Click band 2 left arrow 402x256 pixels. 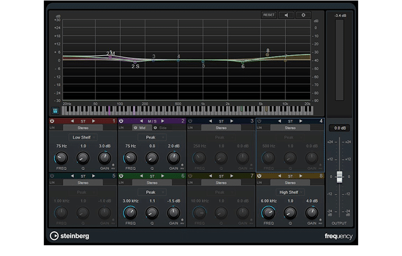(142, 121)
